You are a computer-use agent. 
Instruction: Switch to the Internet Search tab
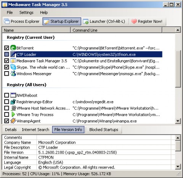tap(35, 130)
